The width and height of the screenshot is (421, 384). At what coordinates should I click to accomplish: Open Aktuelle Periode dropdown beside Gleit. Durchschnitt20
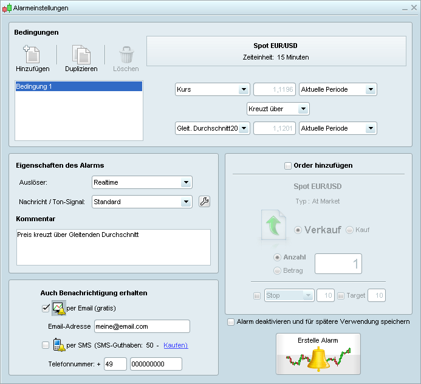(338, 128)
